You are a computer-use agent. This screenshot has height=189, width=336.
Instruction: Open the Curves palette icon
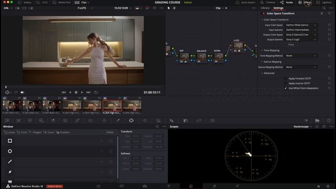(77, 121)
